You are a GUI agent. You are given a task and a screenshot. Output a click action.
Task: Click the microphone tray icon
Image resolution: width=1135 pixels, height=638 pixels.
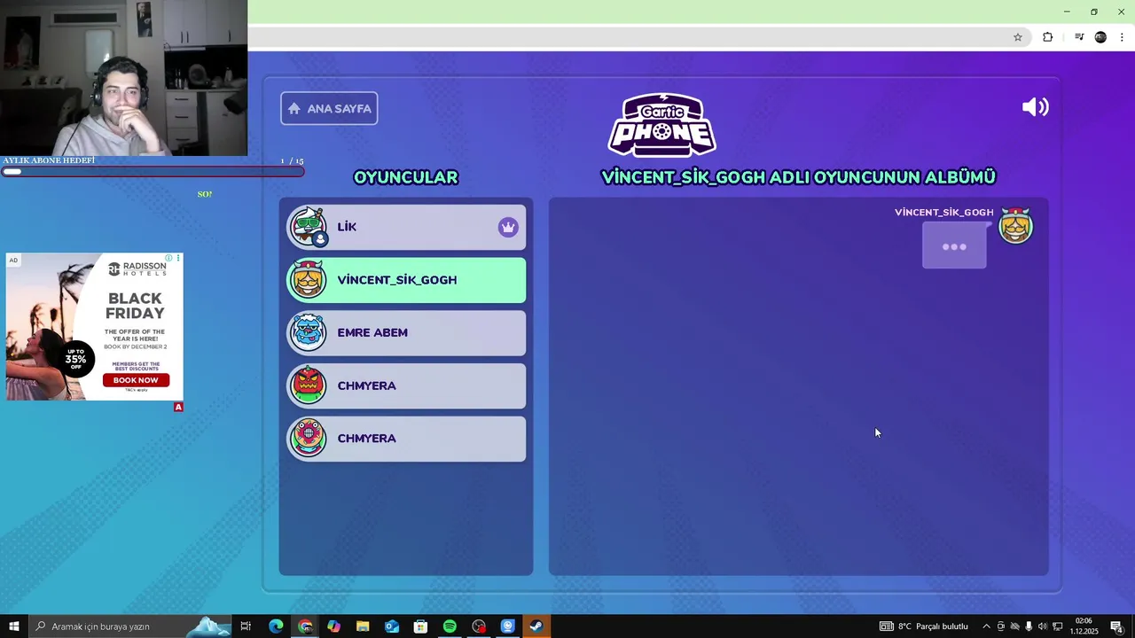tap(1029, 626)
